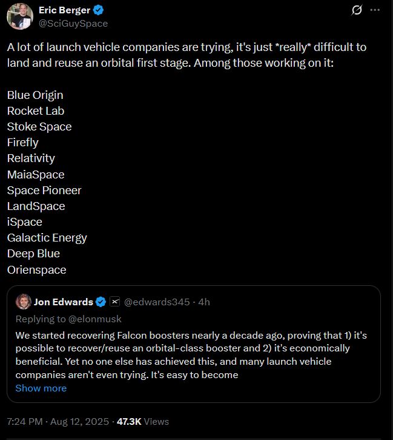Viewport: 393px width, 440px height.
Task: Click the Eric Berger display name
Action: [64, 10]
